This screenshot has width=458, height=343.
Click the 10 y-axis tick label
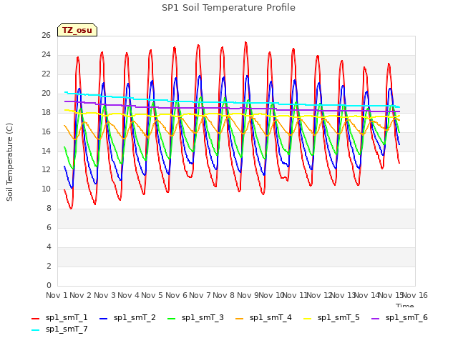click(x=46, y=189)
